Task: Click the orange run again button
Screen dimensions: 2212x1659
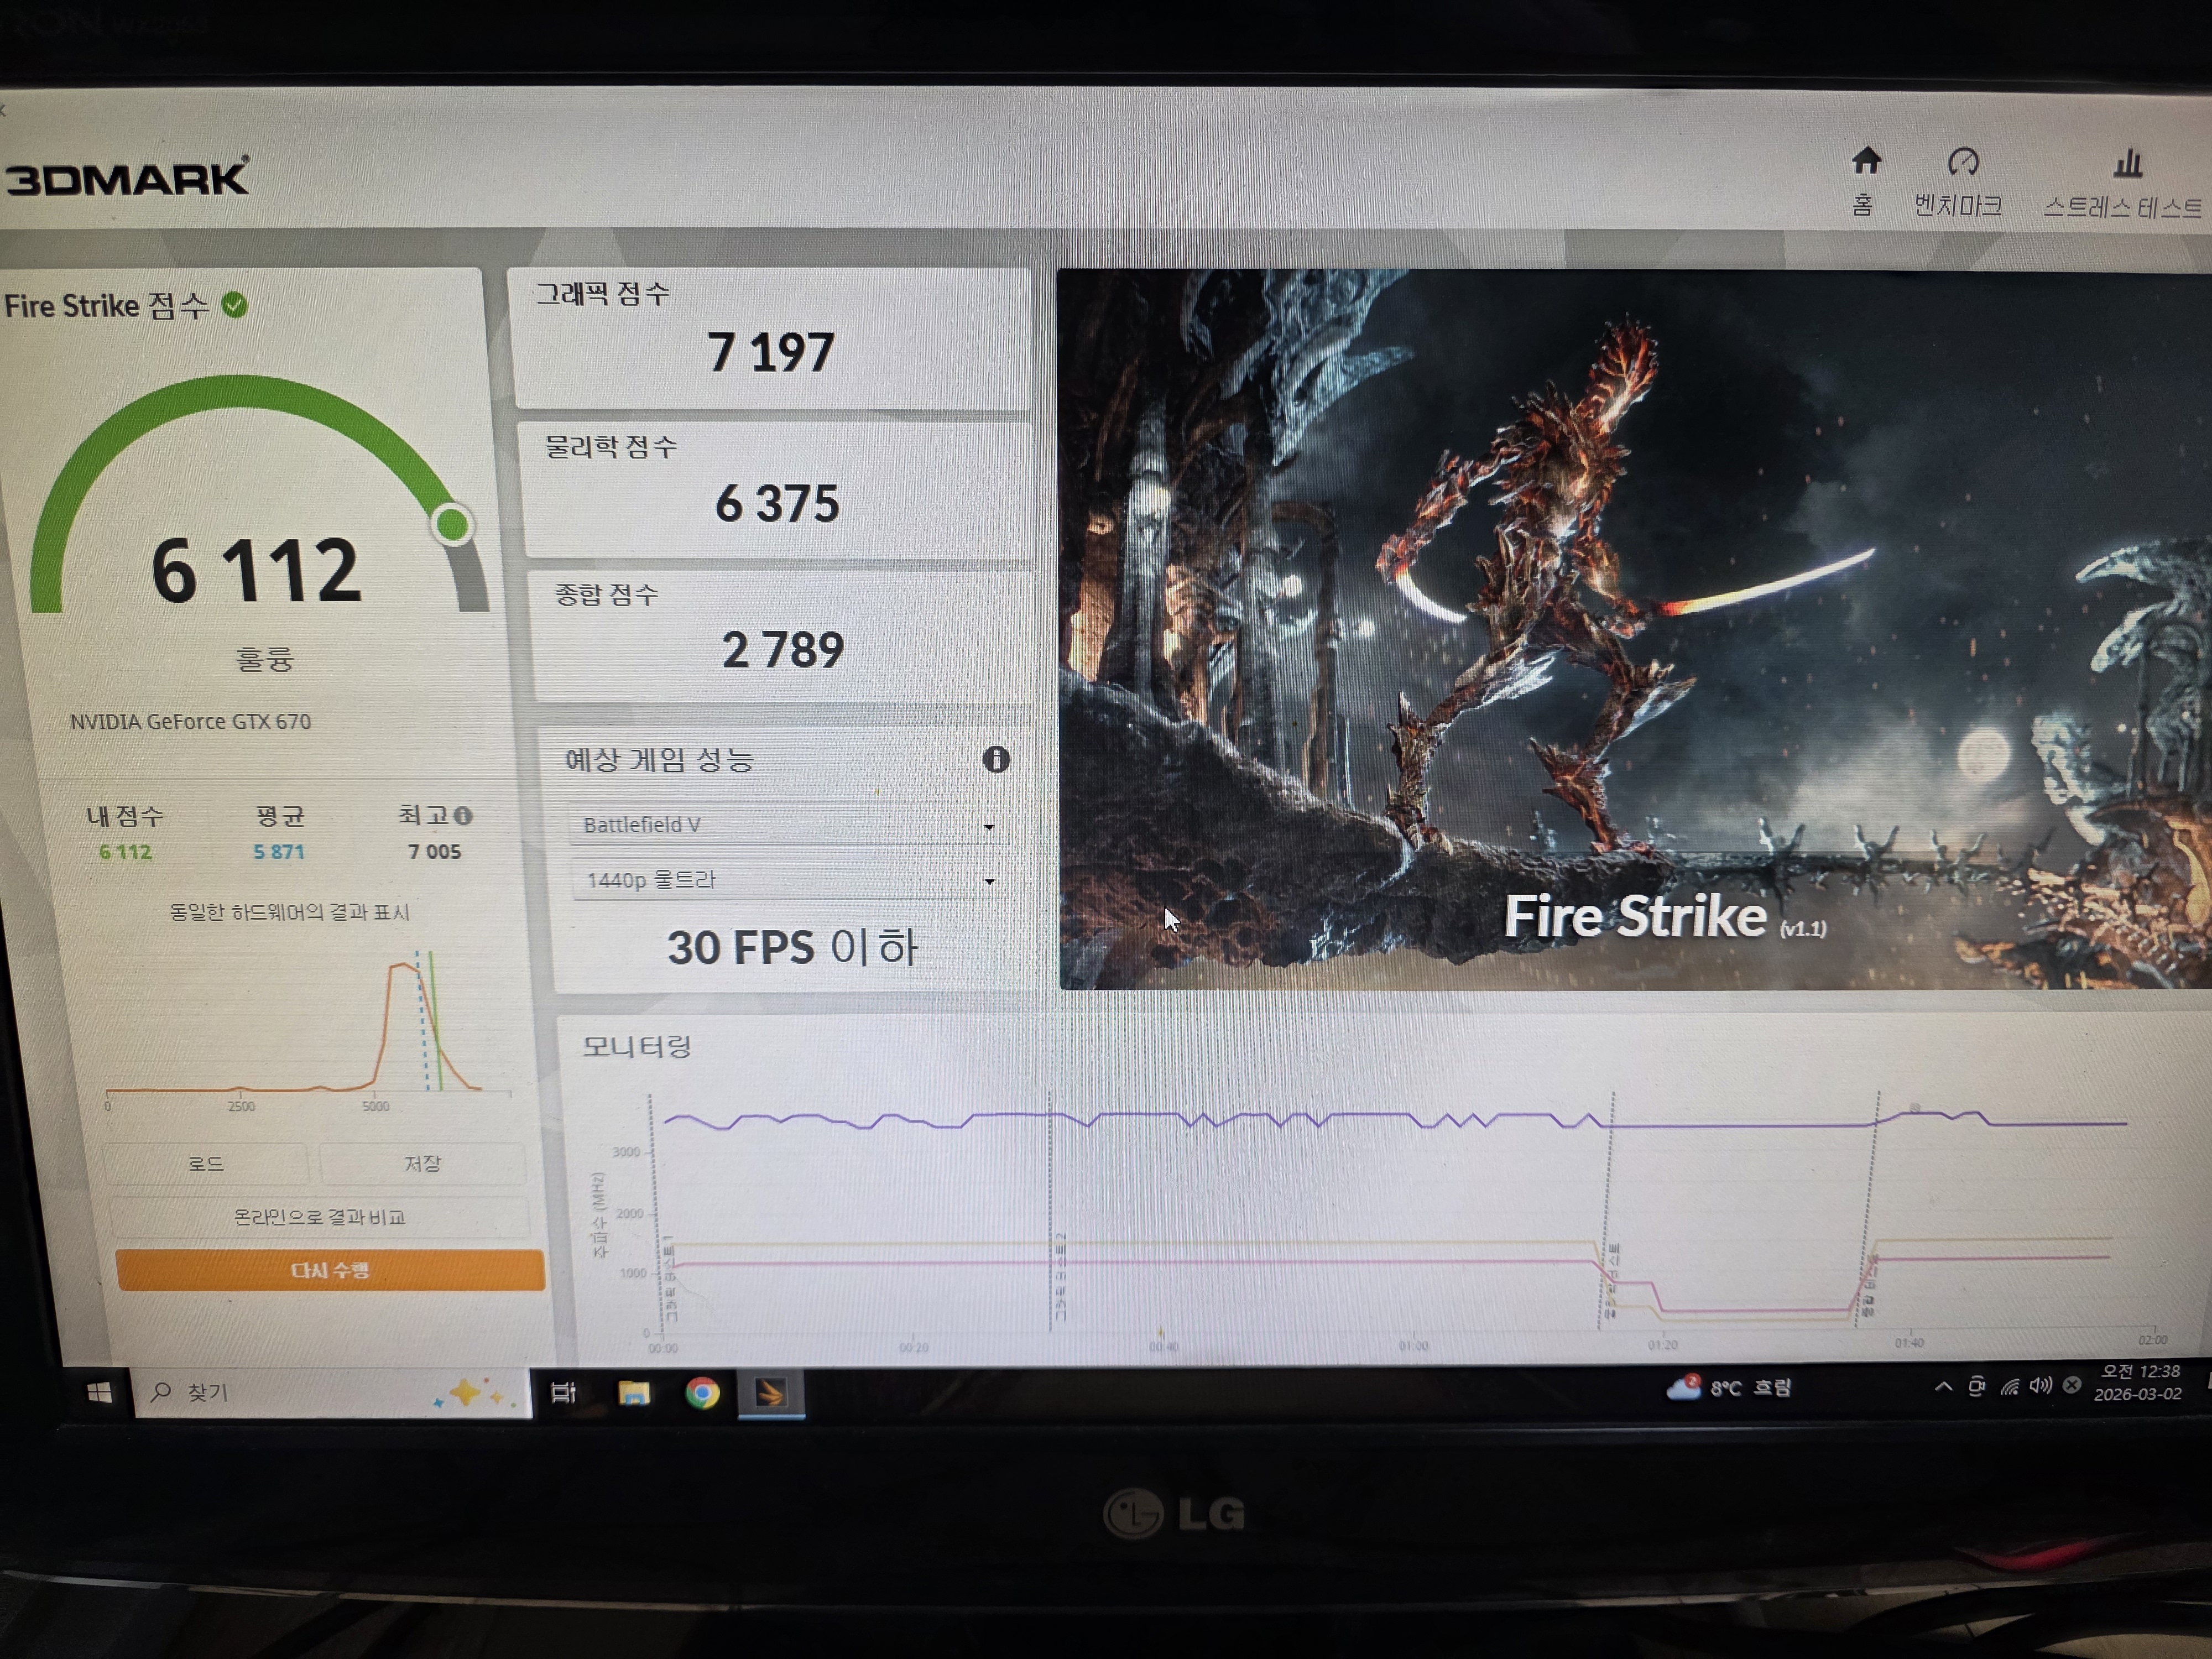Action: [x=330, y=1270]
